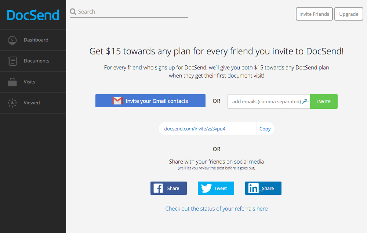Focus the add emails input field
This screenshot has height=233, width=367.
click(x=266, y=101)
